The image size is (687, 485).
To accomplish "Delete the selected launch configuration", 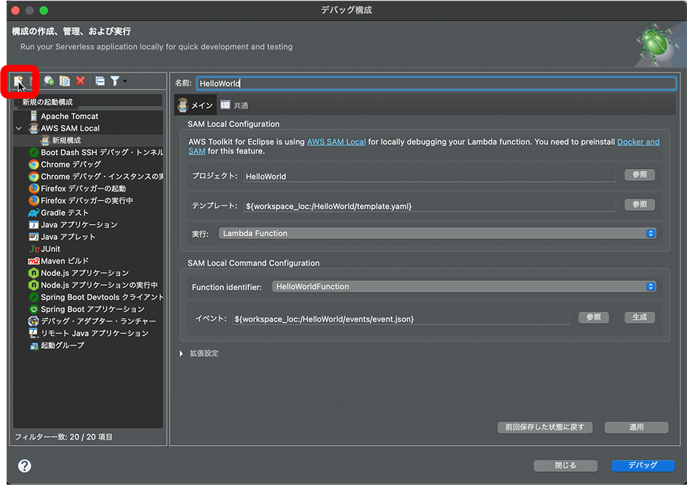I will coord(80,81).
